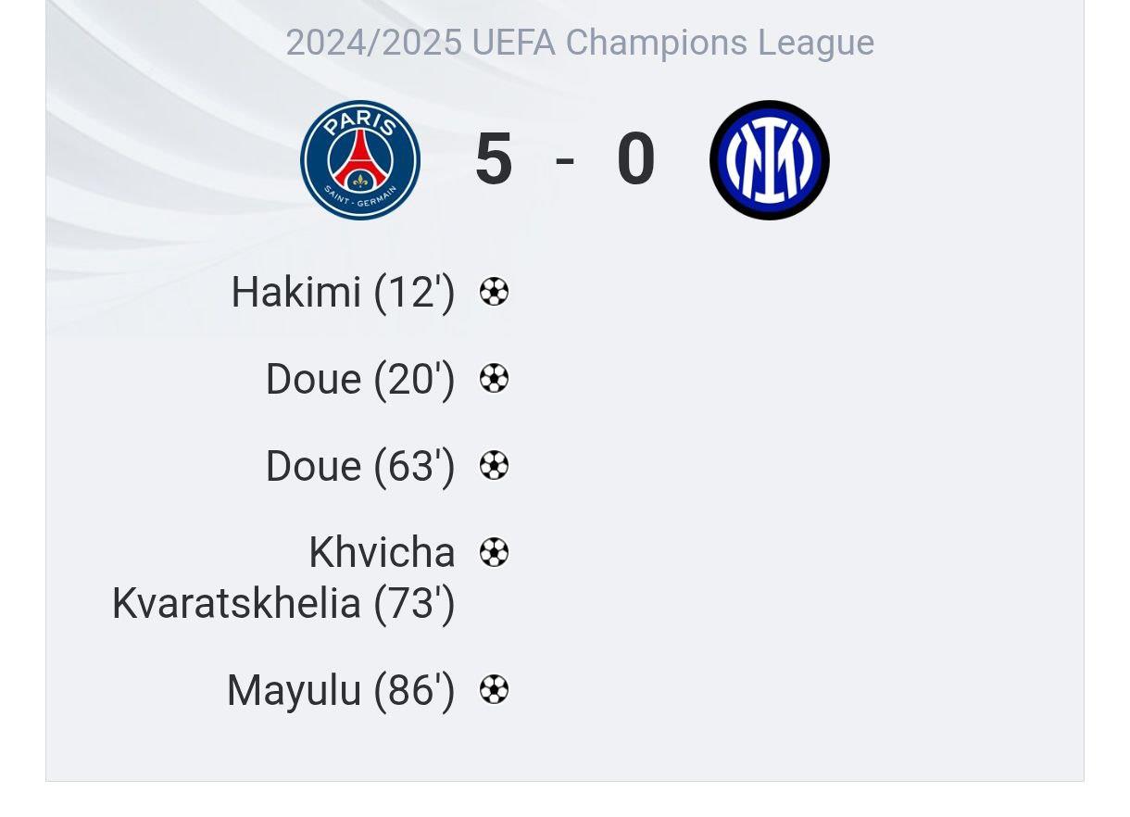Viewport: 1130px width, 817px height.
Task: Select the Doue name on the 20' goal
Action: [x=314, y=379]
